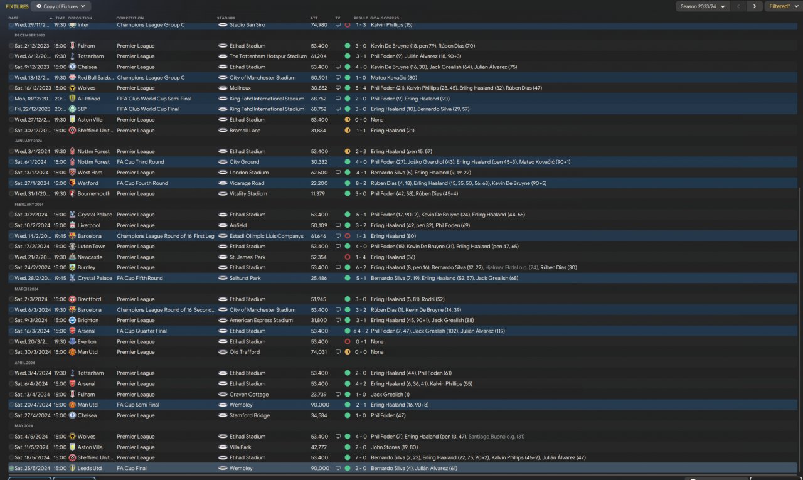Click the Chelsea crest on 9/12/2023

point(73,67)
